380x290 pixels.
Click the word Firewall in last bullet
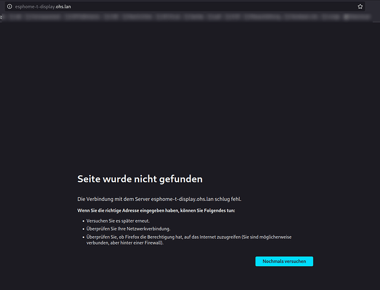point(152,243)
